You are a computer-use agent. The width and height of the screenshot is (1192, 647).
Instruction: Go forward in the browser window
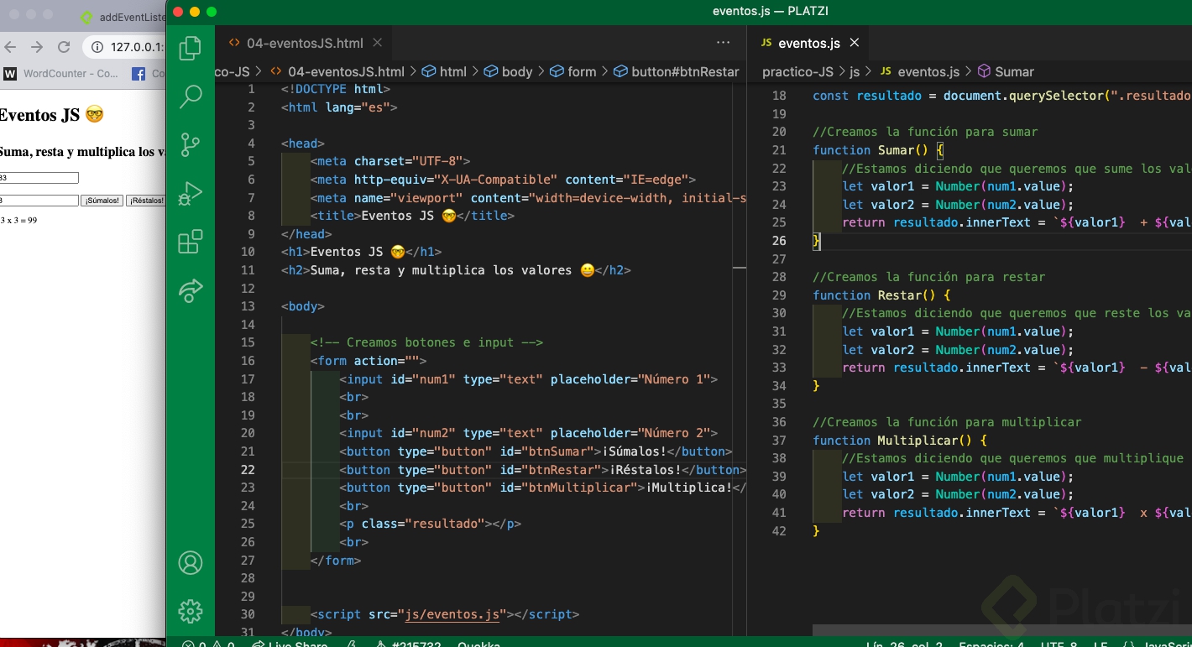[x=36, y=47]
